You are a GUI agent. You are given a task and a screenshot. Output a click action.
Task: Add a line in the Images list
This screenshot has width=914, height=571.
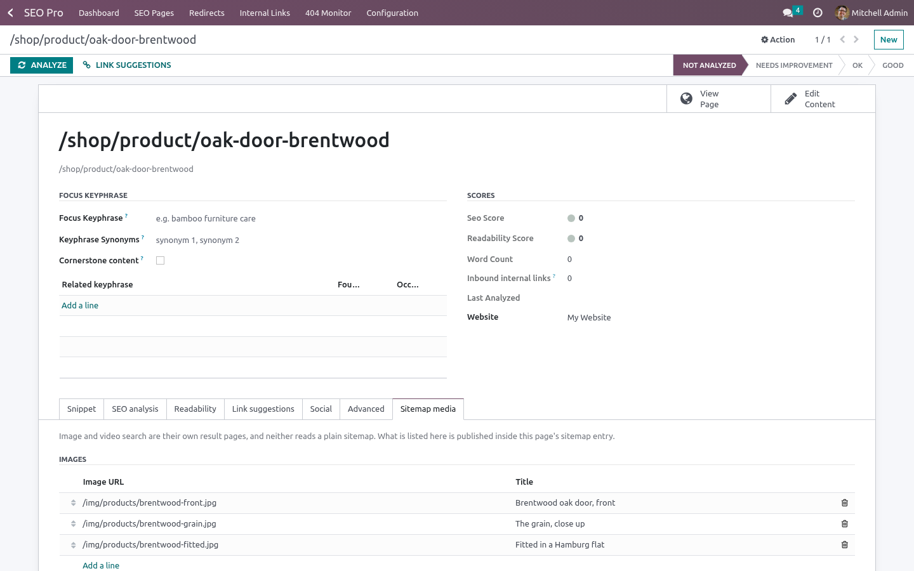(101, 565)
